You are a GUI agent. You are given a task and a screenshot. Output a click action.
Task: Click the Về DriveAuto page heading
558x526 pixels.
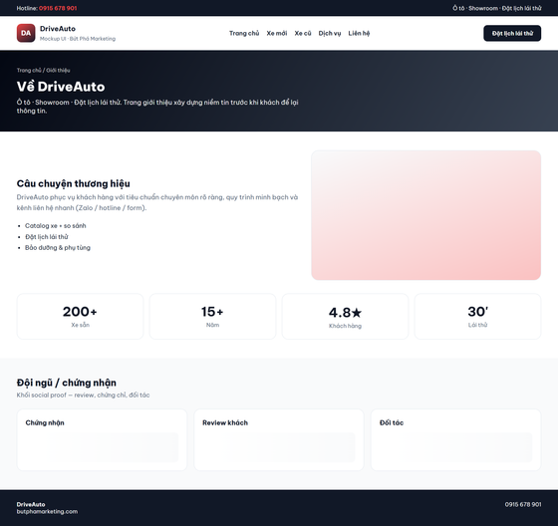click(61, 87)
